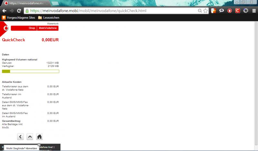The height and width of the screenshot is (151, 258).
Task: Click Highspeed-Volumen national label
Action: pyautogui.click(x=20, y=60)
